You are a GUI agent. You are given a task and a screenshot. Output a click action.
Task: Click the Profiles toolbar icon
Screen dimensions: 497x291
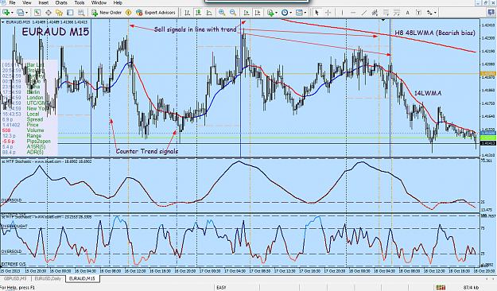21,13
